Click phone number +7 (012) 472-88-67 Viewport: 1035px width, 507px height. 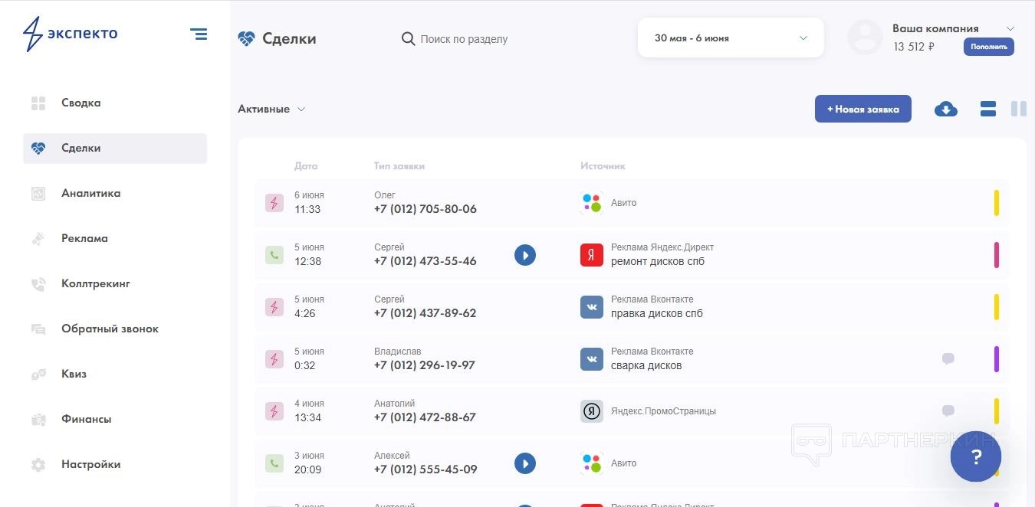pos(426,417)
